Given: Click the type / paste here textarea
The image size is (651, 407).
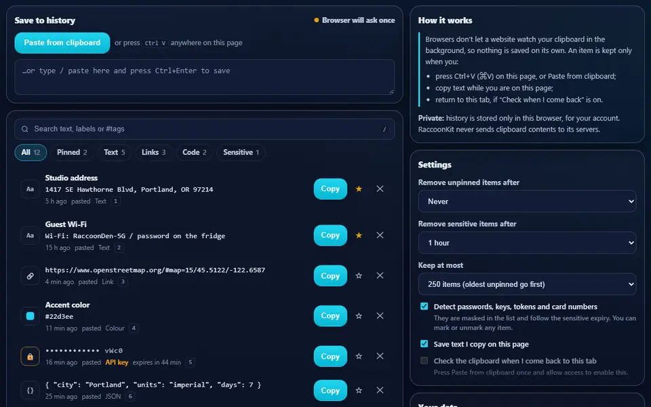Looking at the screenshot, I should (x=204, y=77).
